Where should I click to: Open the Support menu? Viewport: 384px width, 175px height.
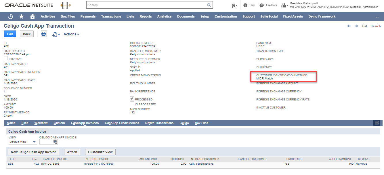(x=249, y=16)
